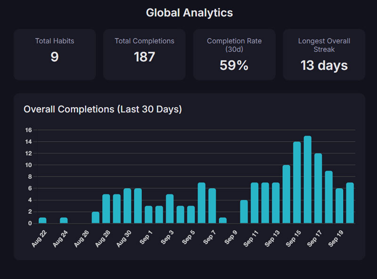
Task: Click the Sep 9 x-axis label
Action: point(230,238)
